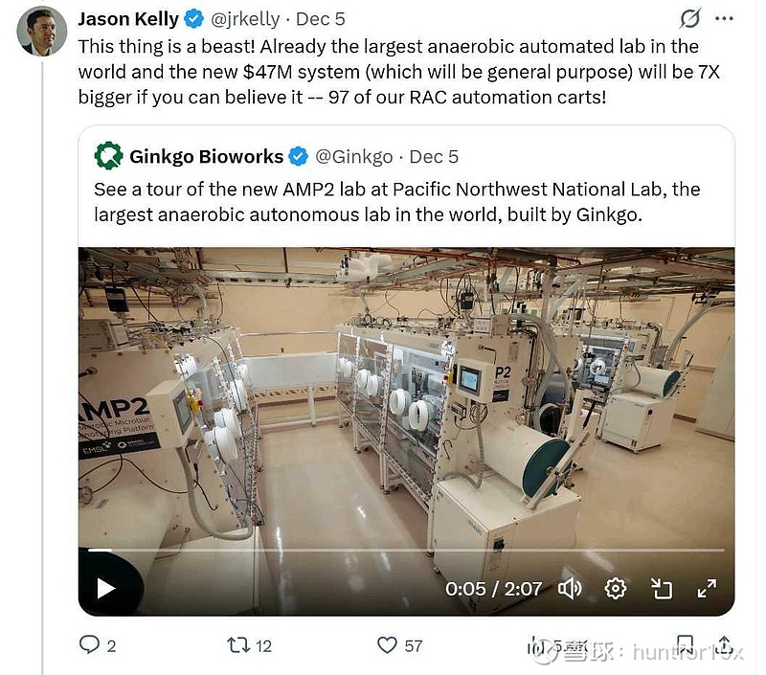This screenshot has height=675, width=766.
Task: Open video settings gear
Action: click(616, 588)
